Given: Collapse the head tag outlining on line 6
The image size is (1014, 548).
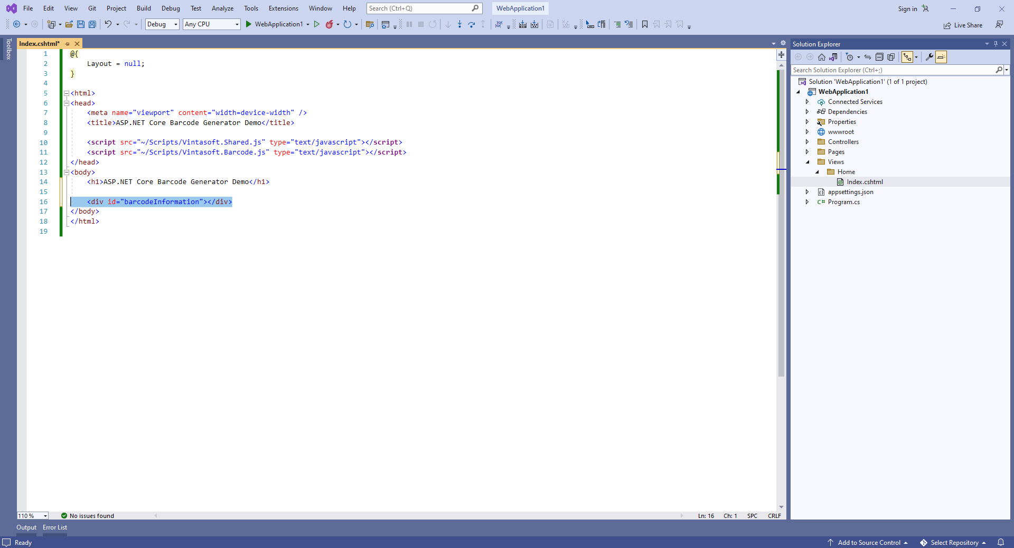Looking at the screenshot, I should pos(67,103).
